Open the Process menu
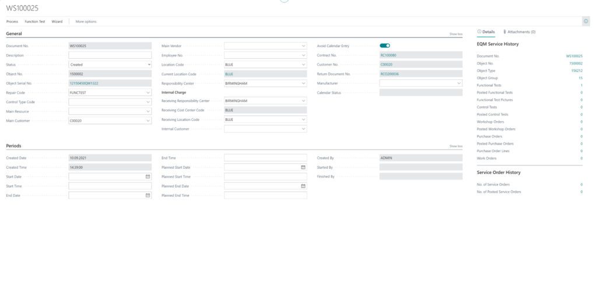This screenshot has height=297, width=597. (12, 22)
